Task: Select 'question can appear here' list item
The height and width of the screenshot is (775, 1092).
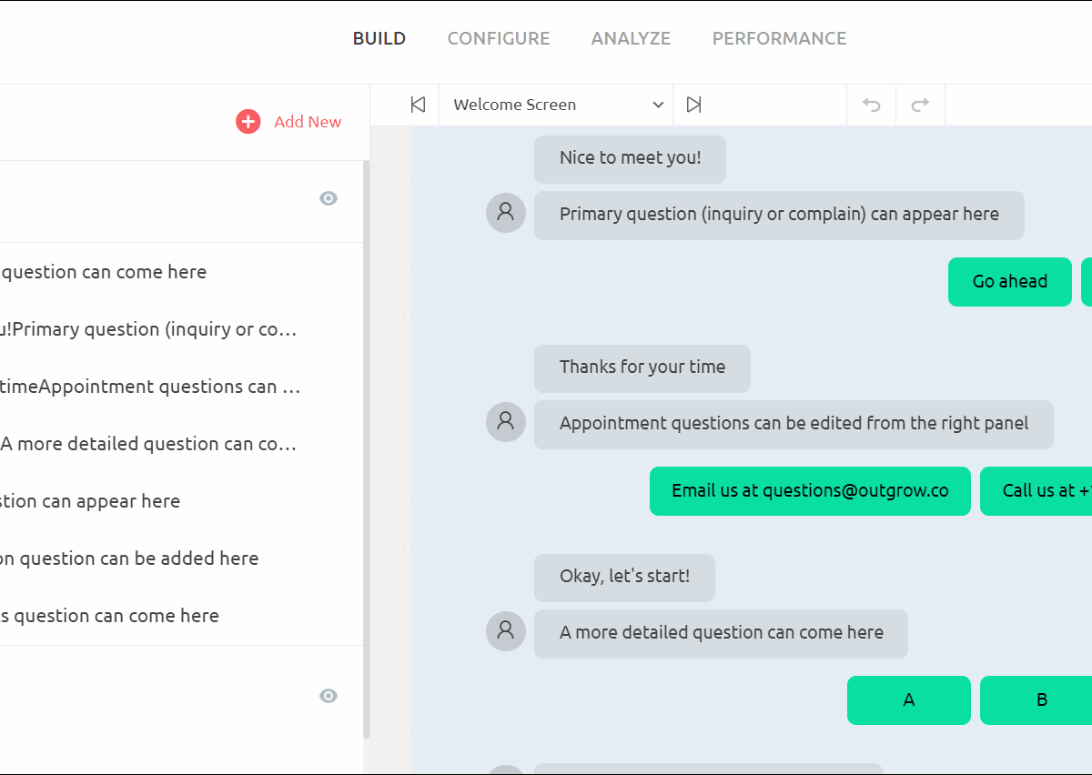Action: tap(91, 501)
